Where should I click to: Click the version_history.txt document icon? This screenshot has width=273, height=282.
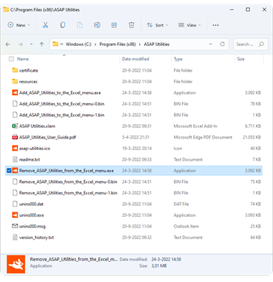(15, 238)
